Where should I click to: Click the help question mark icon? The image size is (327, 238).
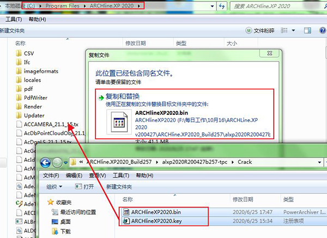pyautogui.click(x=323, y=30)
